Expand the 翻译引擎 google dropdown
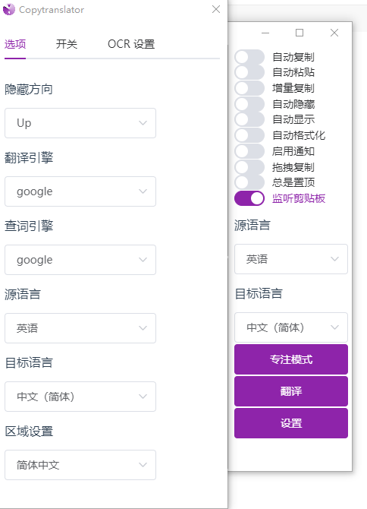 (80, 191)
